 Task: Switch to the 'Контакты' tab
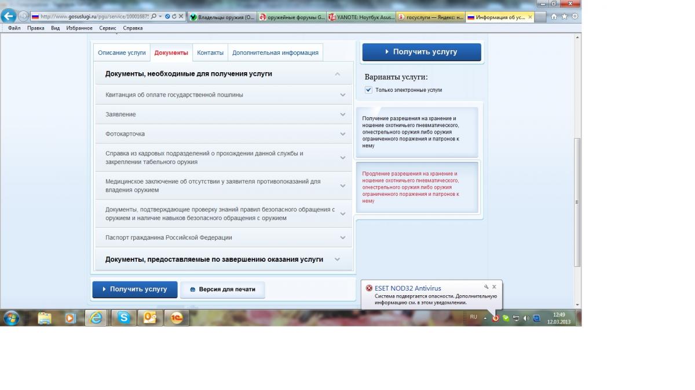click(210, 53)
